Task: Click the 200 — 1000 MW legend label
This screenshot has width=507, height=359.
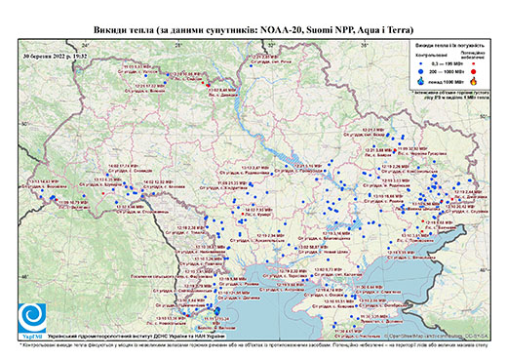Action: click(447, 71)
